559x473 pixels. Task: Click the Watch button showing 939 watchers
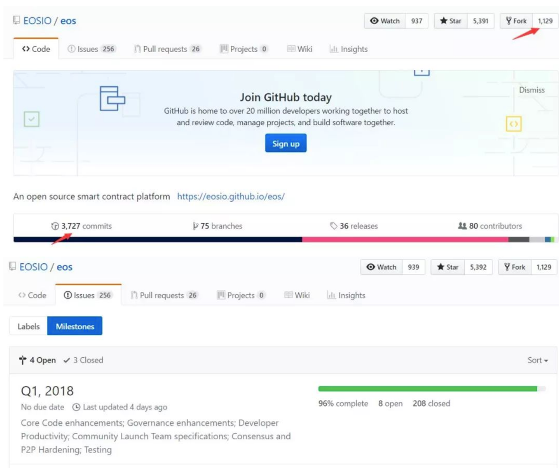pyautogui.click(x=382, y=267)
